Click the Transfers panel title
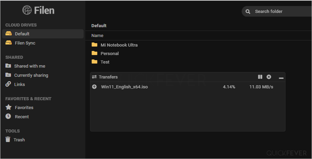Image resolution: width=312 pixels, height=159 pixels. coord(108,77)
